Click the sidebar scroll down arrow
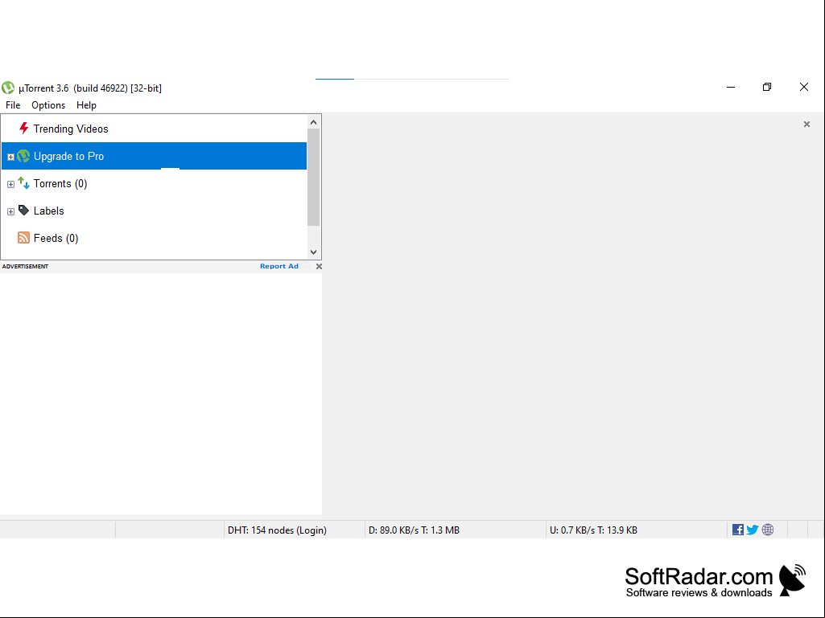This screenshot has height=618, width=825. (x=314, y=252)
